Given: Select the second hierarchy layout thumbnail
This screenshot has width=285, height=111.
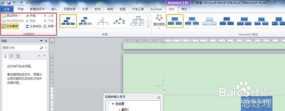Looking at the screenshot, I should tap(85, 21).
